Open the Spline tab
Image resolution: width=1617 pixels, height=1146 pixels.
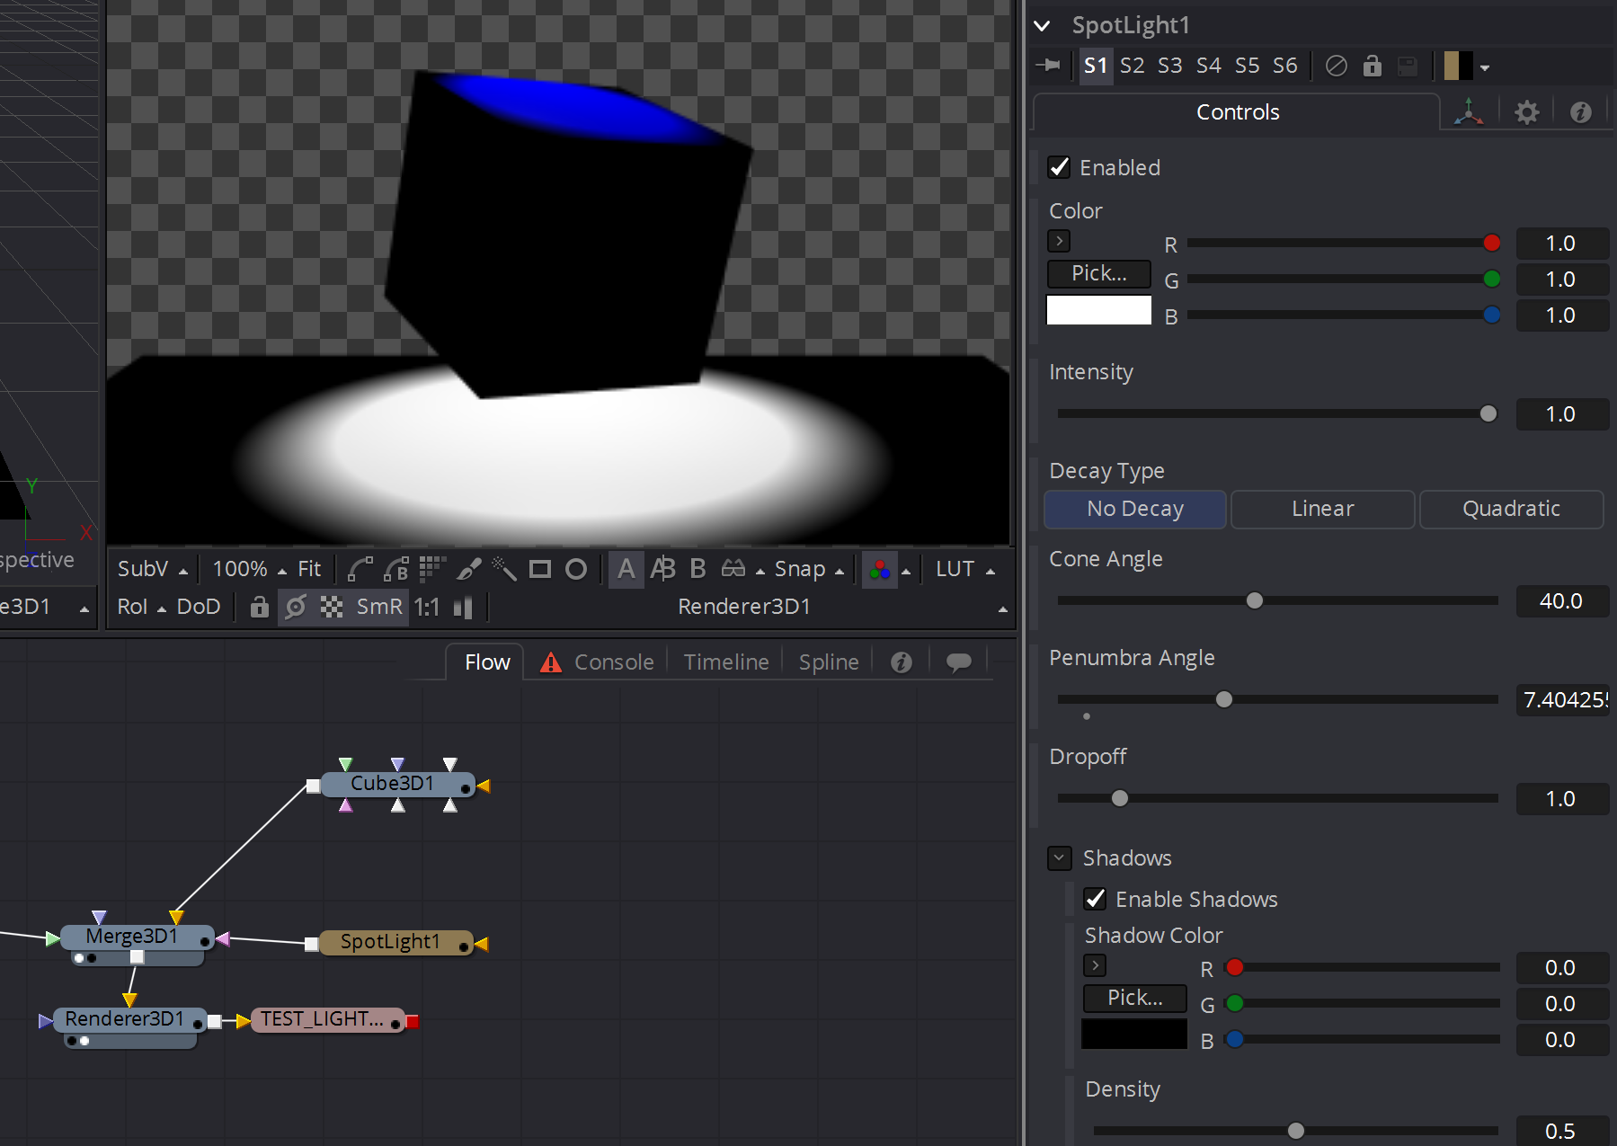[x=829, y=662]
